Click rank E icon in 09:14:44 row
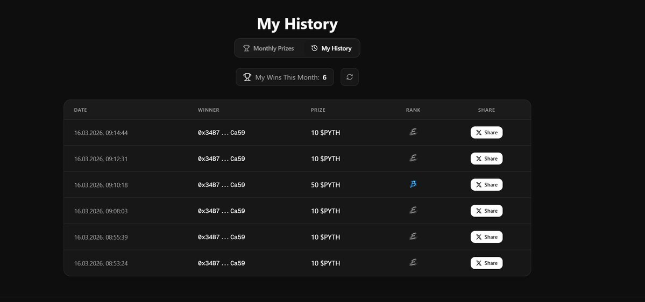The image size is (645, 302). pyautogui.click(x=413, y=132)
